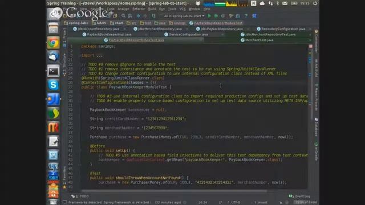Open the Analyze menu
The image size is (365, 205).
[x=123, y=9]
